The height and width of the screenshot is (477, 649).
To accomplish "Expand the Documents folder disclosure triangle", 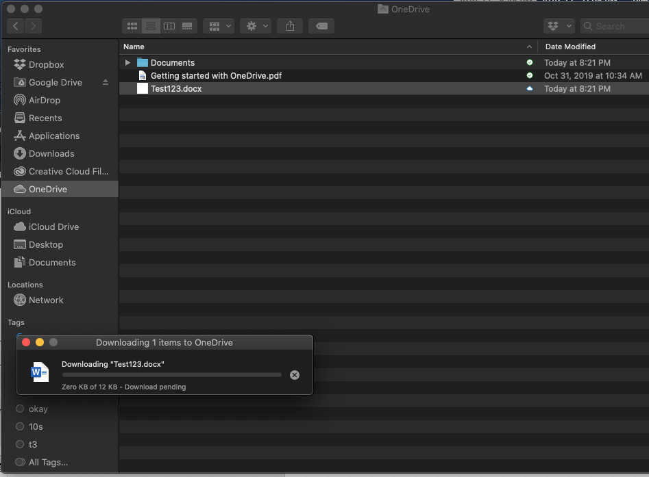I will click(x=128, y=62).
